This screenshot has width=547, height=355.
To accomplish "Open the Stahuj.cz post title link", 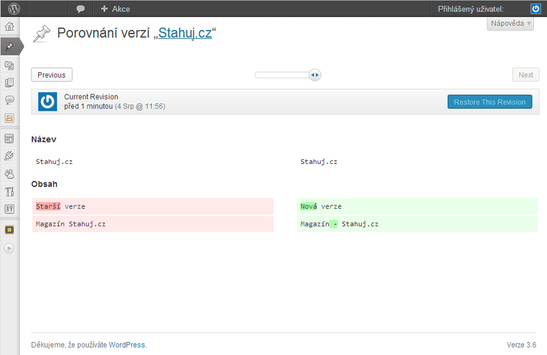I will [x=185, y=33].
